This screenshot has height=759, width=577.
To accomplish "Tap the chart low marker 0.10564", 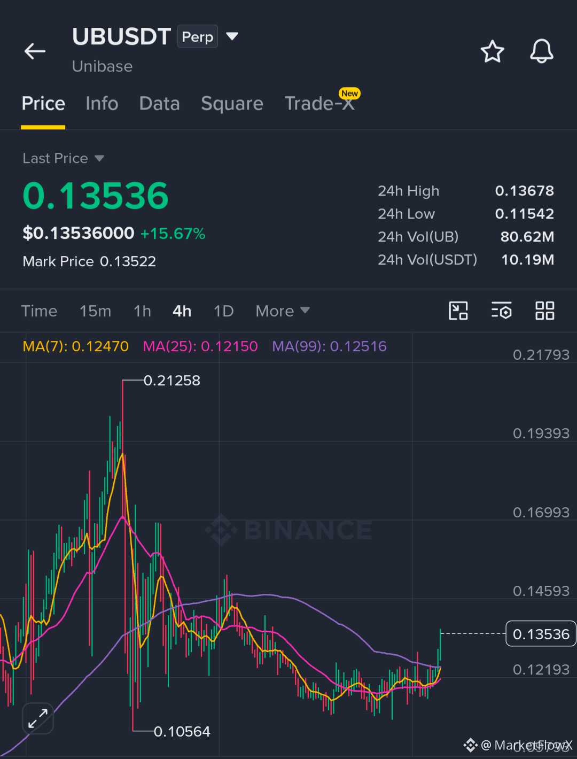I will click(x=182, y=731).
